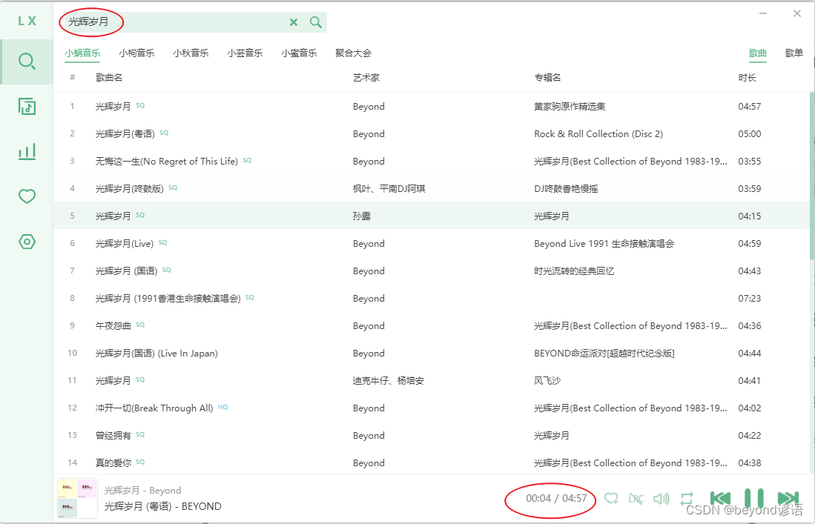815x524 pixels.
Task: Toggle the loop play mode icon
Action: coord(686,499)
